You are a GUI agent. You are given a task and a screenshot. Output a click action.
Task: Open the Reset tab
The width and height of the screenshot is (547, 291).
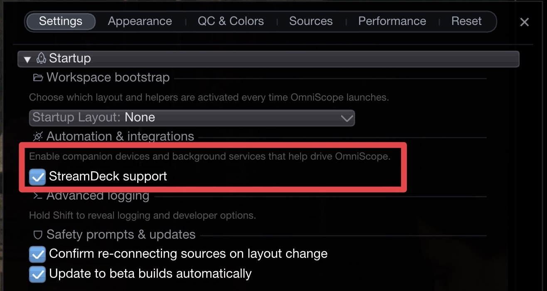[466, 21]
